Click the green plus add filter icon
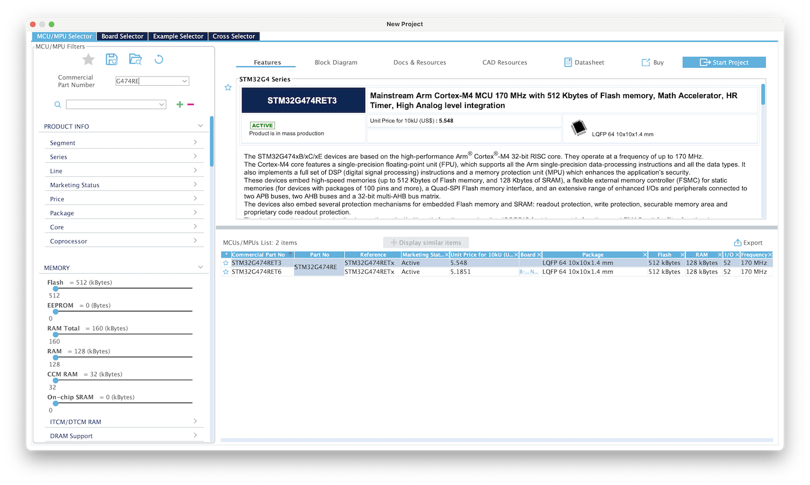 point(180,105)
